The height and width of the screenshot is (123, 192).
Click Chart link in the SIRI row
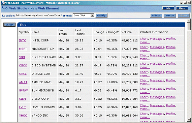click(144, 55)
